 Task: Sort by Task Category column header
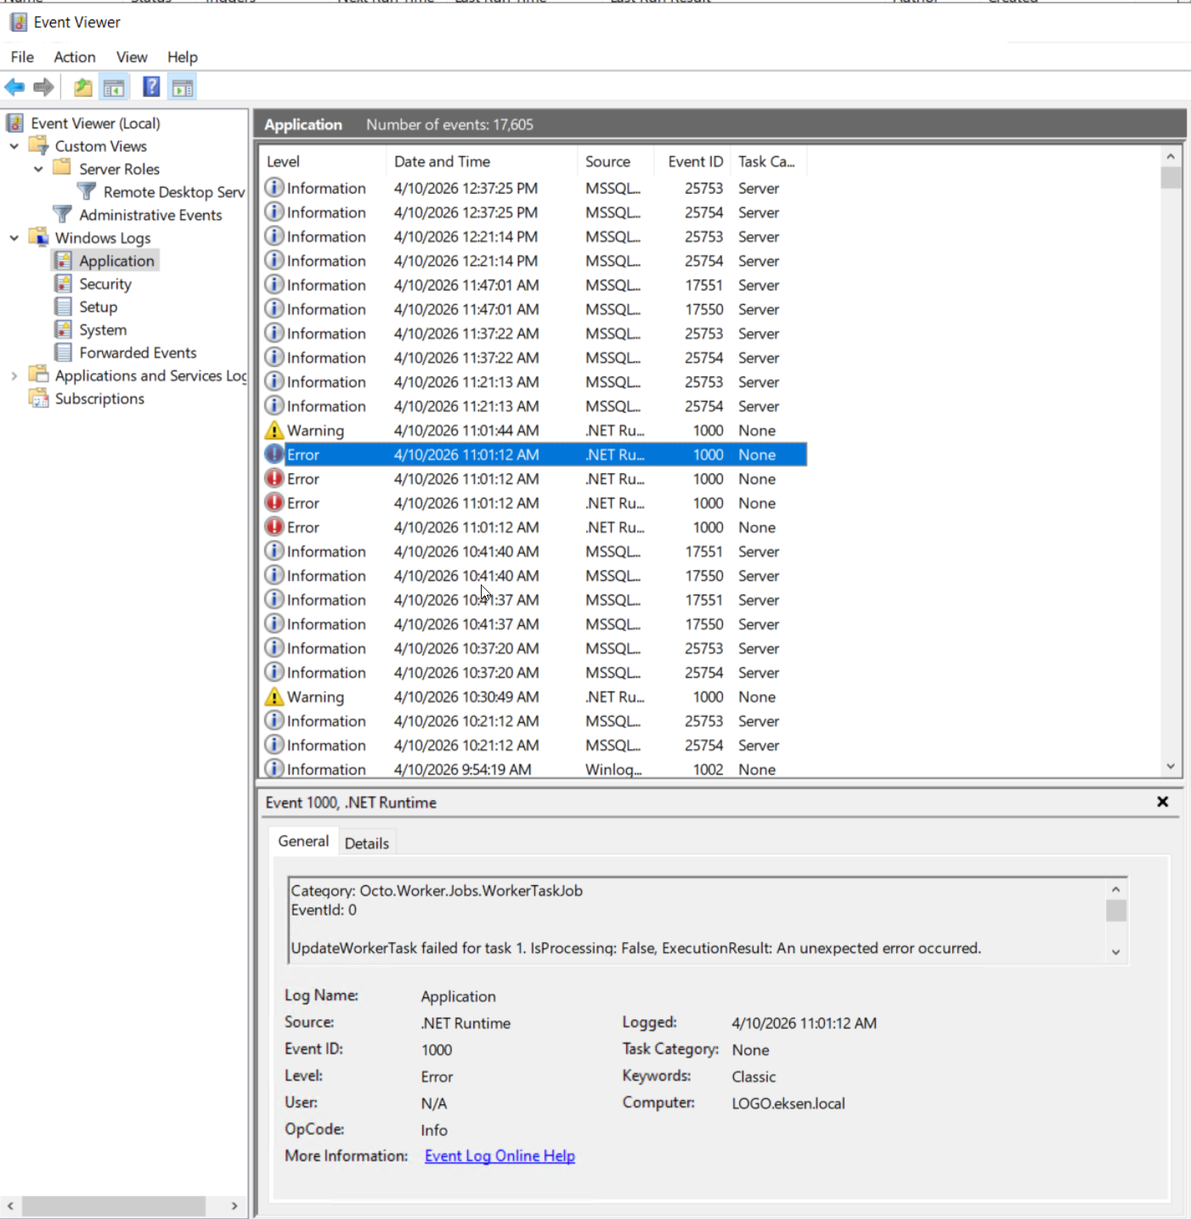[768, 161]
